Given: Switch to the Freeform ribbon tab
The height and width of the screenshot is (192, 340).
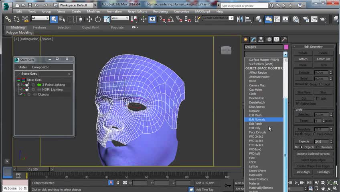Looking at the screenshot, I should click(39, 28).
